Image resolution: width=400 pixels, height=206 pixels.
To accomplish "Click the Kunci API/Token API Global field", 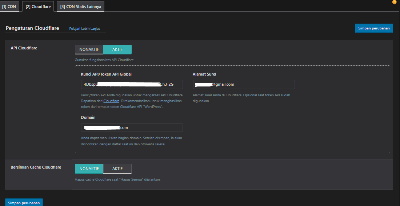I will pos(132,85).
